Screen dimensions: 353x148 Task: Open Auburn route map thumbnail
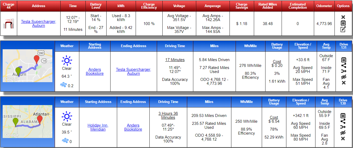(27, 66)
